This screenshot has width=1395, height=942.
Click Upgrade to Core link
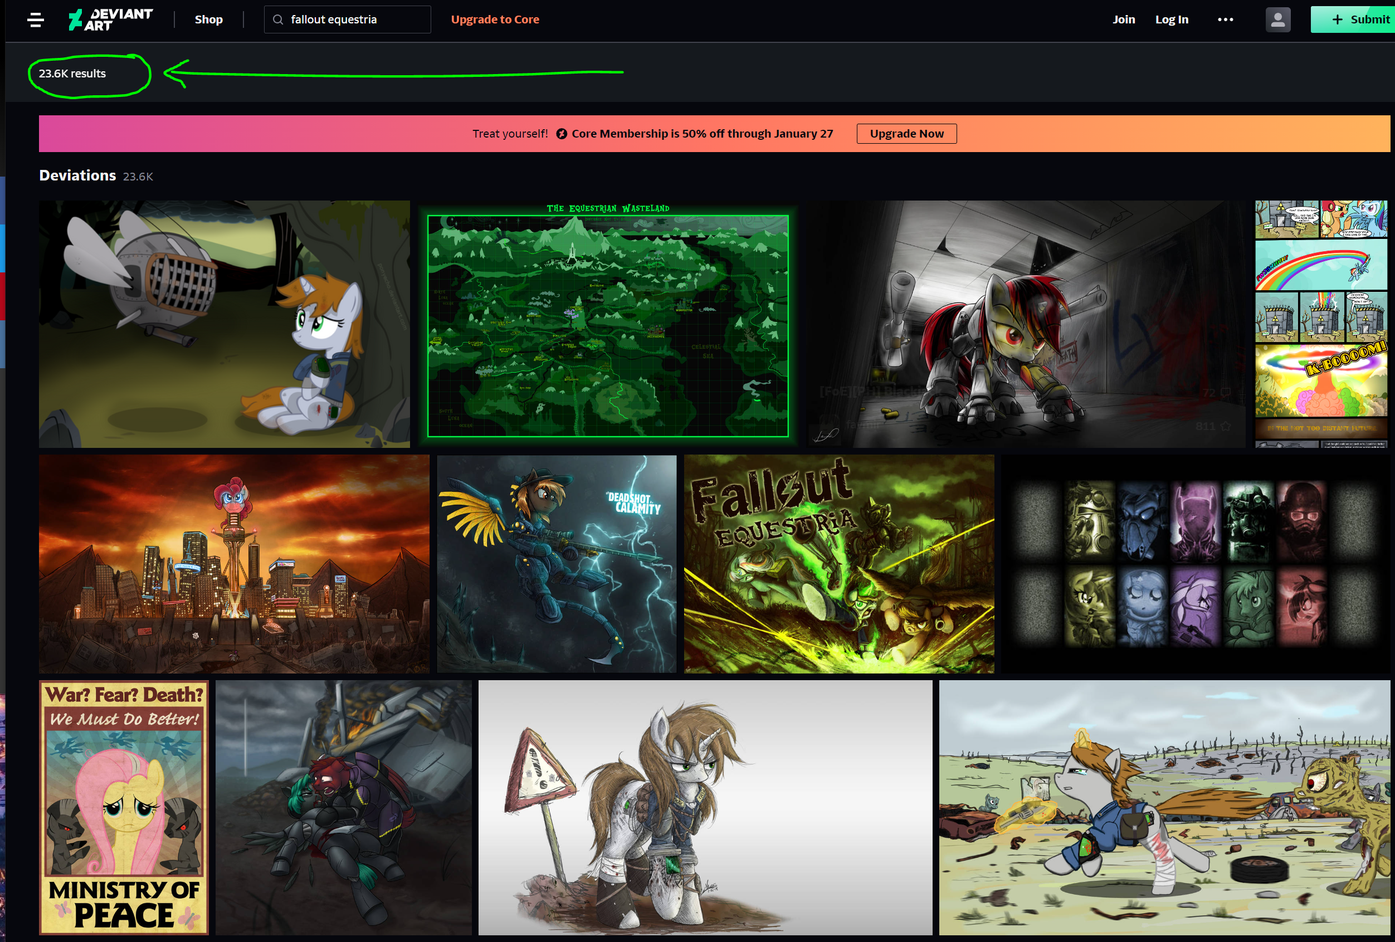pos(495,20)
